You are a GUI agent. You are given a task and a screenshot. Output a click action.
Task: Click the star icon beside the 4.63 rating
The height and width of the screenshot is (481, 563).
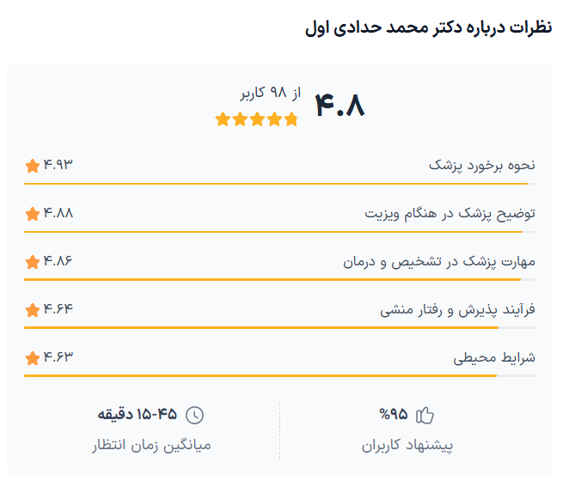[33, 357]
